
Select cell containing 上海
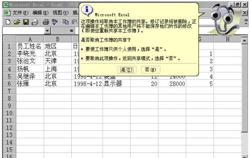coord(58,69)
